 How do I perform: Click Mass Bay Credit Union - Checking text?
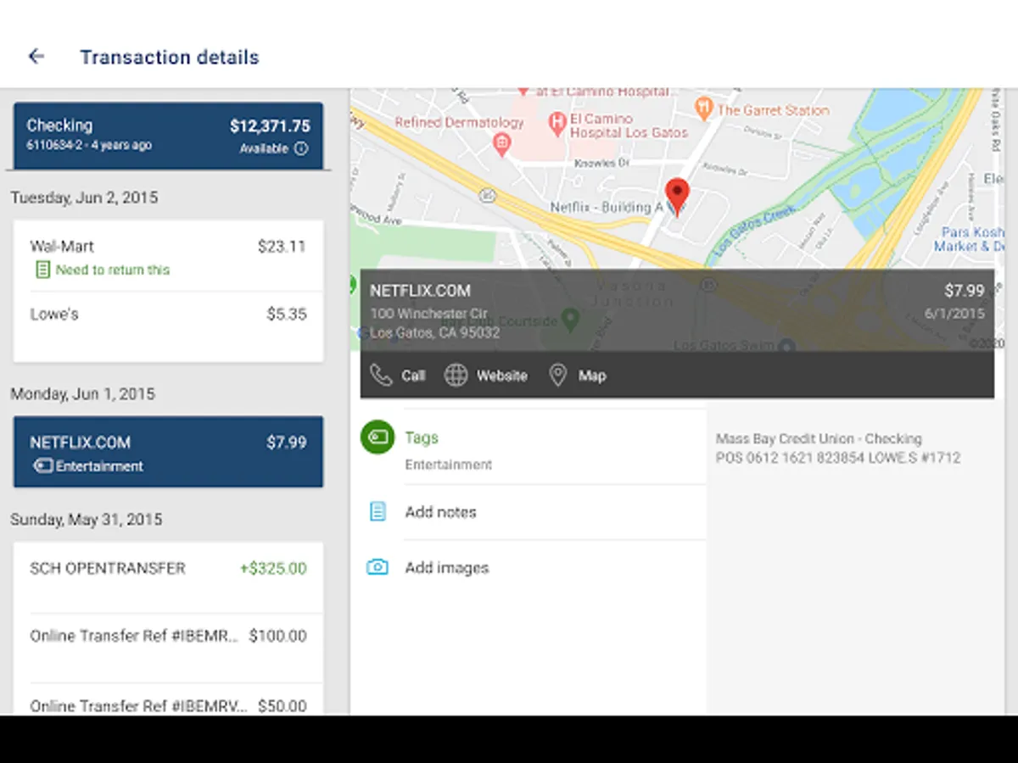(x=819, y=438)
